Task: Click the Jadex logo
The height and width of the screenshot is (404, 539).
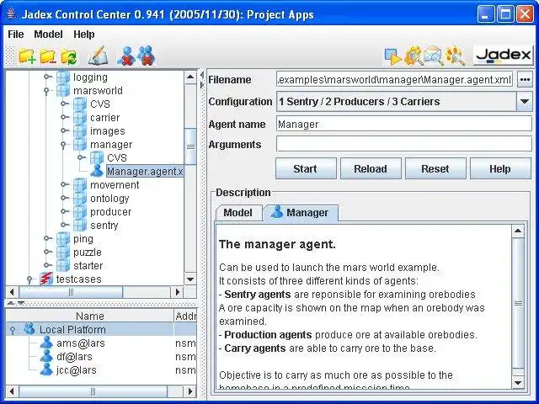Action: pos(503,55)
